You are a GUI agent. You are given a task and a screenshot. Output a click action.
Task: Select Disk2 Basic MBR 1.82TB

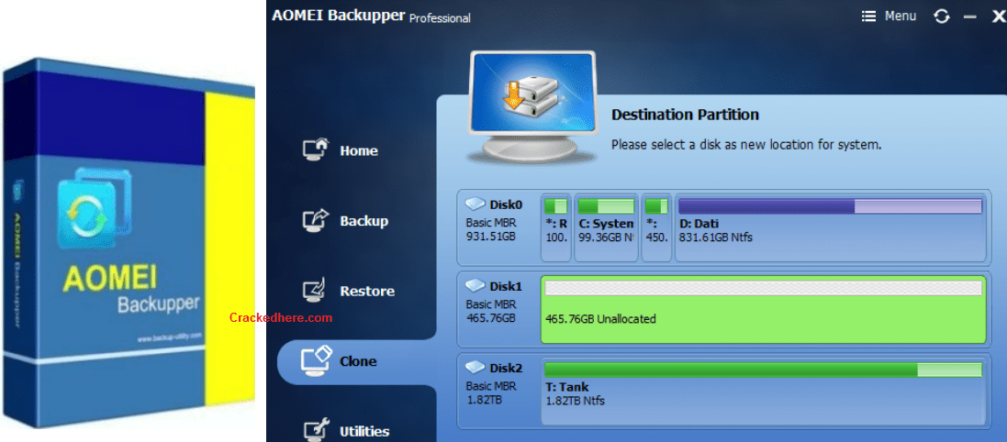[498, 391]
